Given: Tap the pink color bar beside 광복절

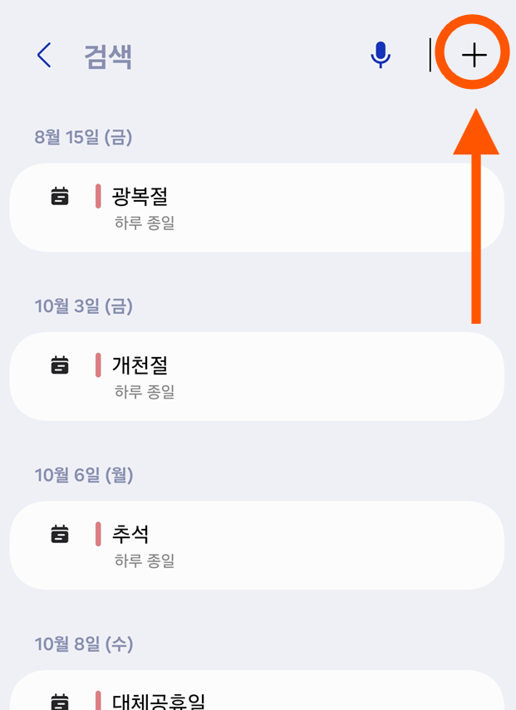Looking at the screenshot, I should tap(97, 195).
